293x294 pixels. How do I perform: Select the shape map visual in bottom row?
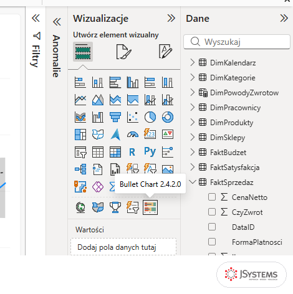(98, 207)
